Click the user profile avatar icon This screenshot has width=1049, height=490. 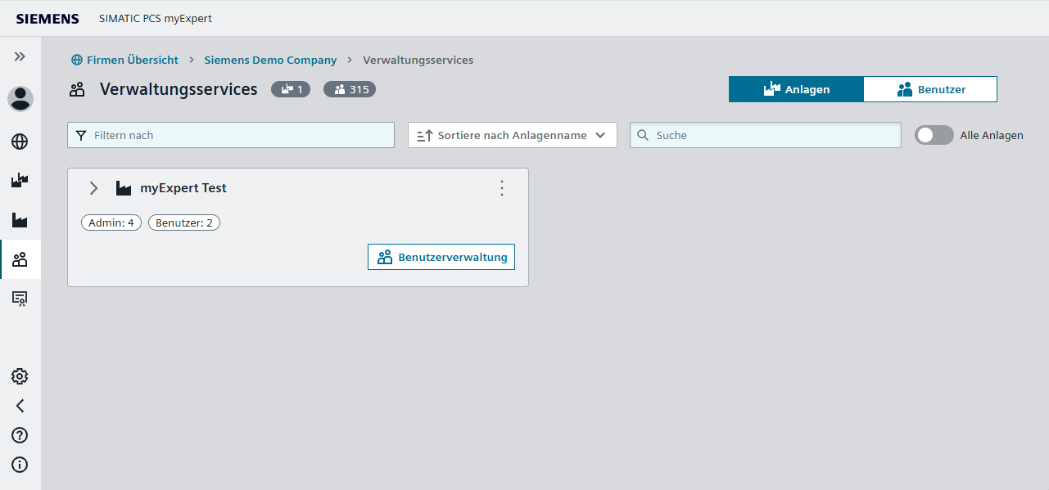[20, 99]
